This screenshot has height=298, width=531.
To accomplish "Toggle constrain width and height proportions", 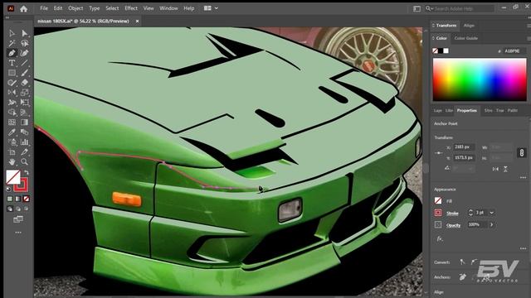I will tap(522, 152).
